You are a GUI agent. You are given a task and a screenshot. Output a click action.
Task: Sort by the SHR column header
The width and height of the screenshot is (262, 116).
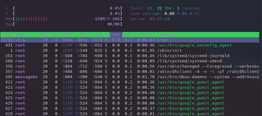click(x=99, y=35)
